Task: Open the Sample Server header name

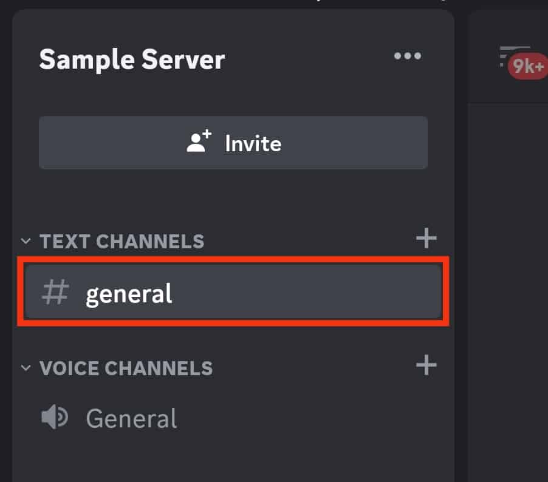Action: click(132, 59)
